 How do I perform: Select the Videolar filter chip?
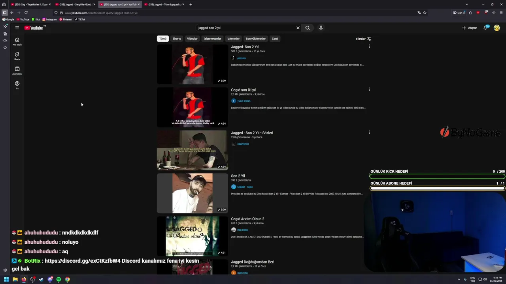tap(192, 39)
